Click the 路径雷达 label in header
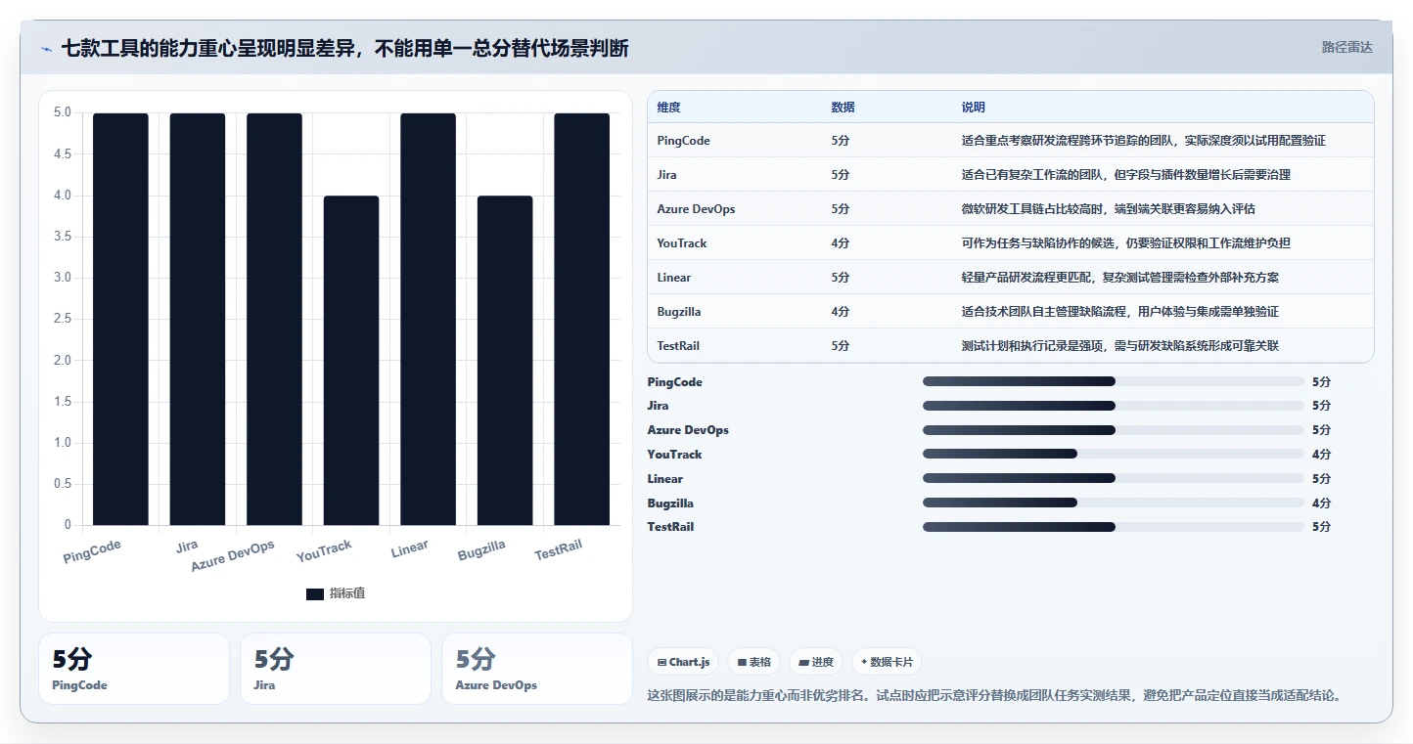The height and width of the screenshot is (744, 1413). [x=1346, y=47]
